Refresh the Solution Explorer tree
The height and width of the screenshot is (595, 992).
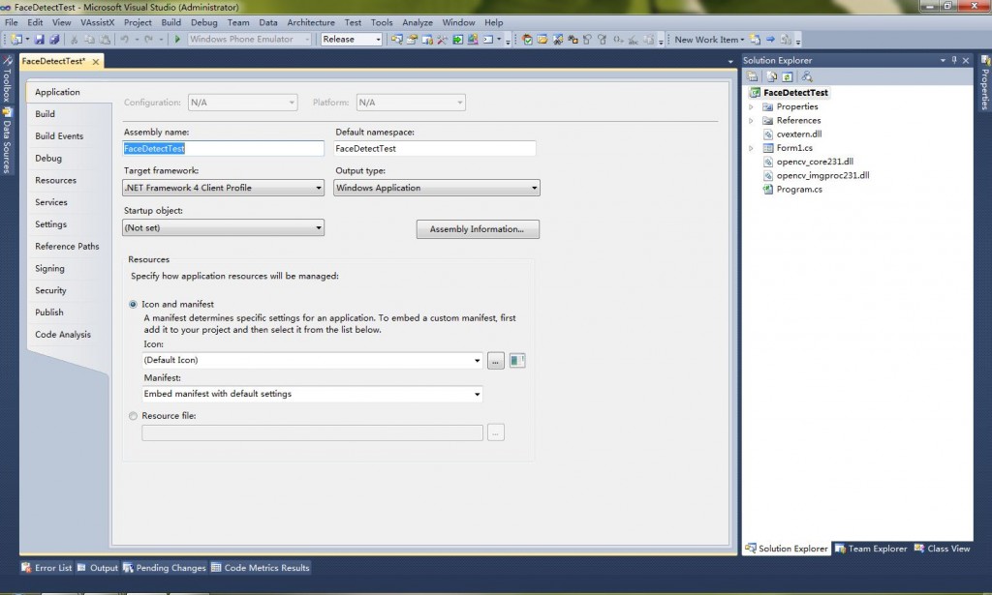click(787, 76)
